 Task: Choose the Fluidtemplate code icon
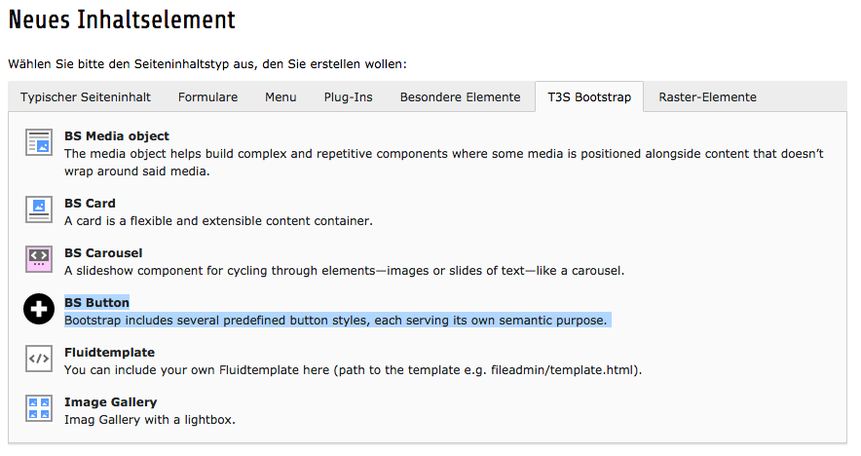click(x=39, y=359)
